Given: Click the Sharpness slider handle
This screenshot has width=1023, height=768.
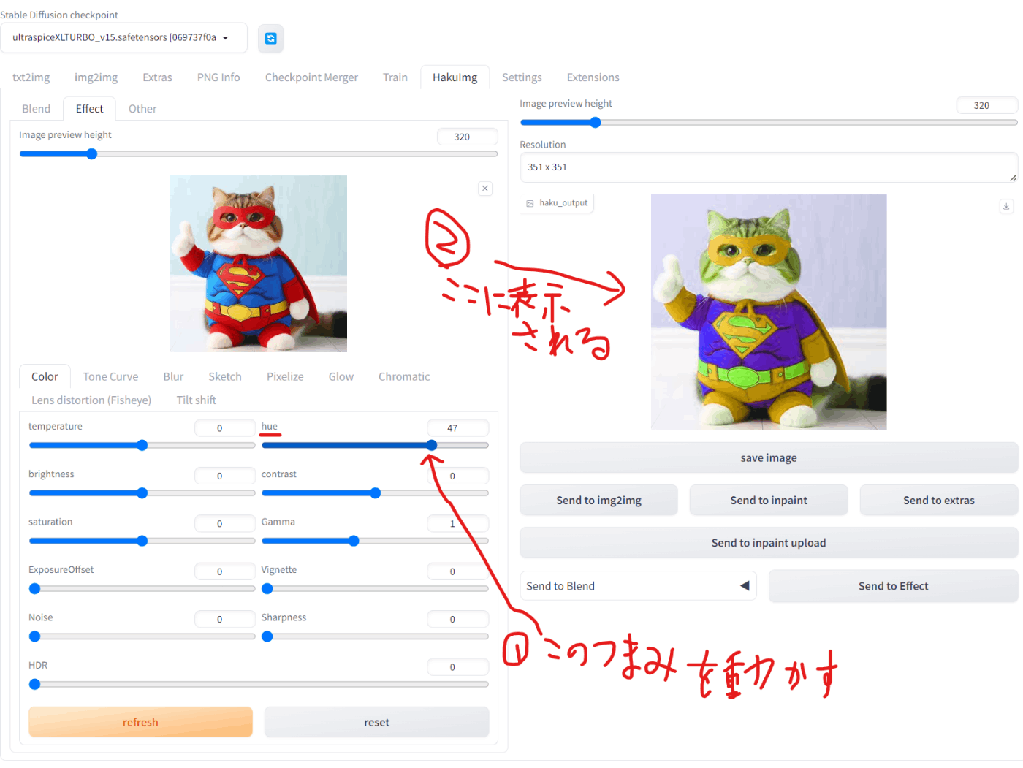Looking at the screenshot, I should pos(267,636).
